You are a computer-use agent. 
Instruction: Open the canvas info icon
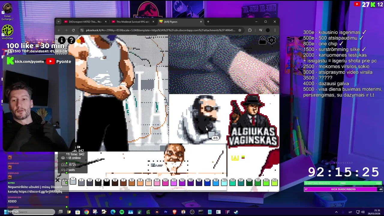point(61,40)
